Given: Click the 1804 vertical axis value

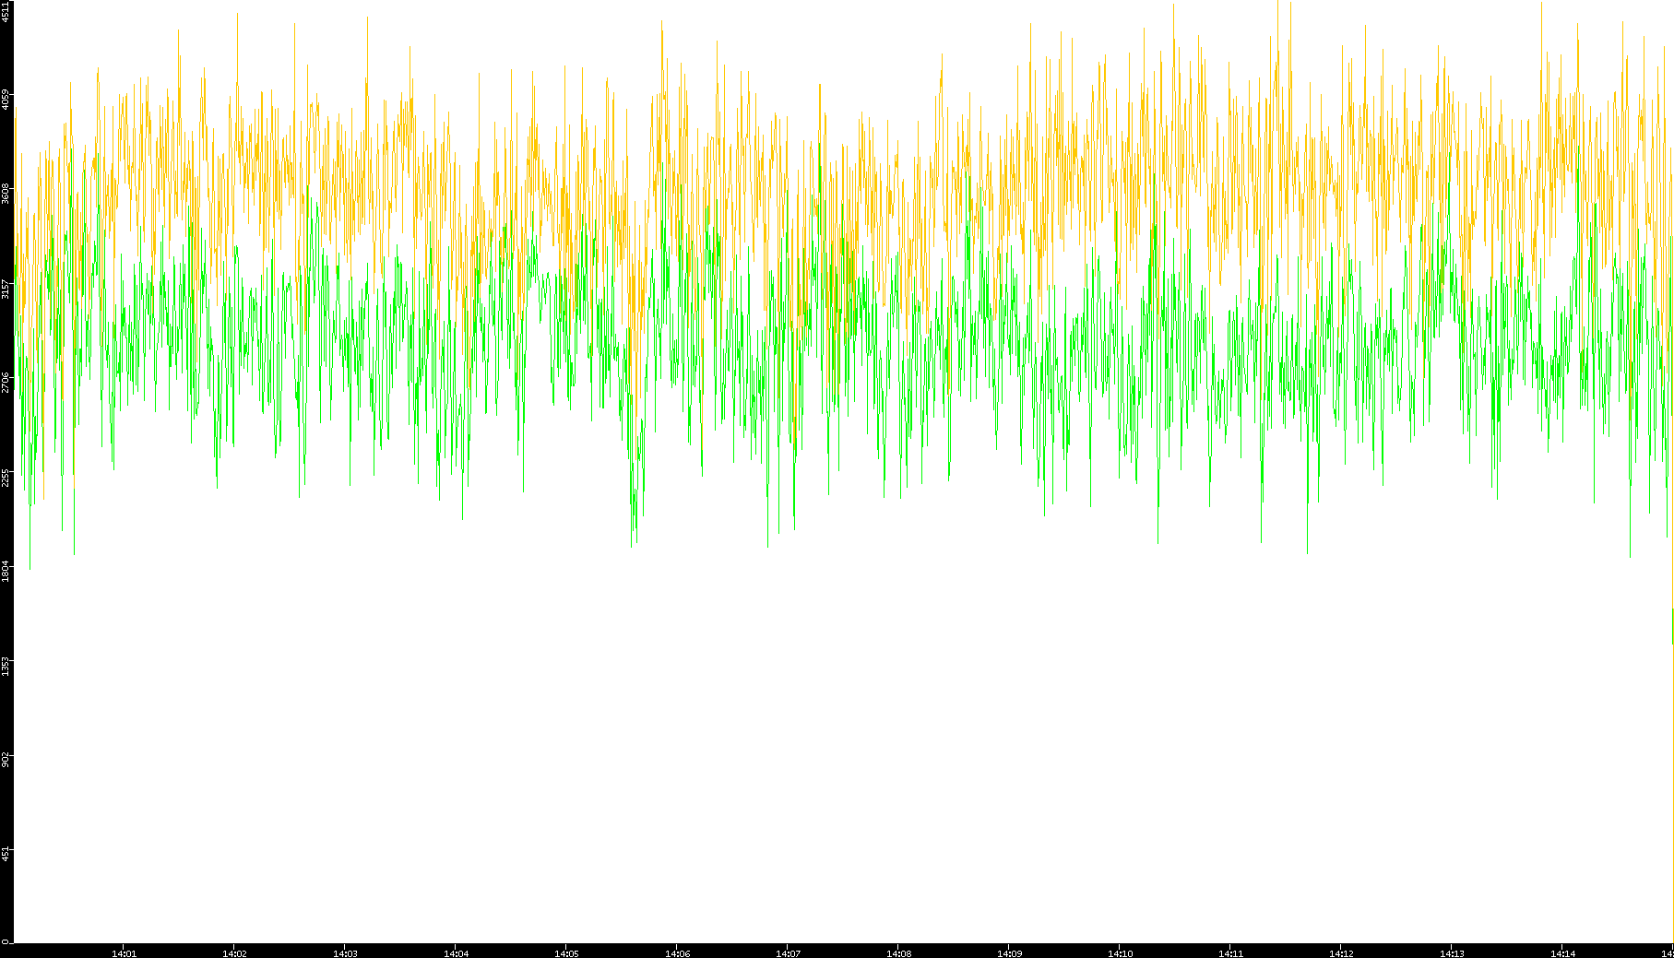Looking at the screenshot, I should [6, 571].
